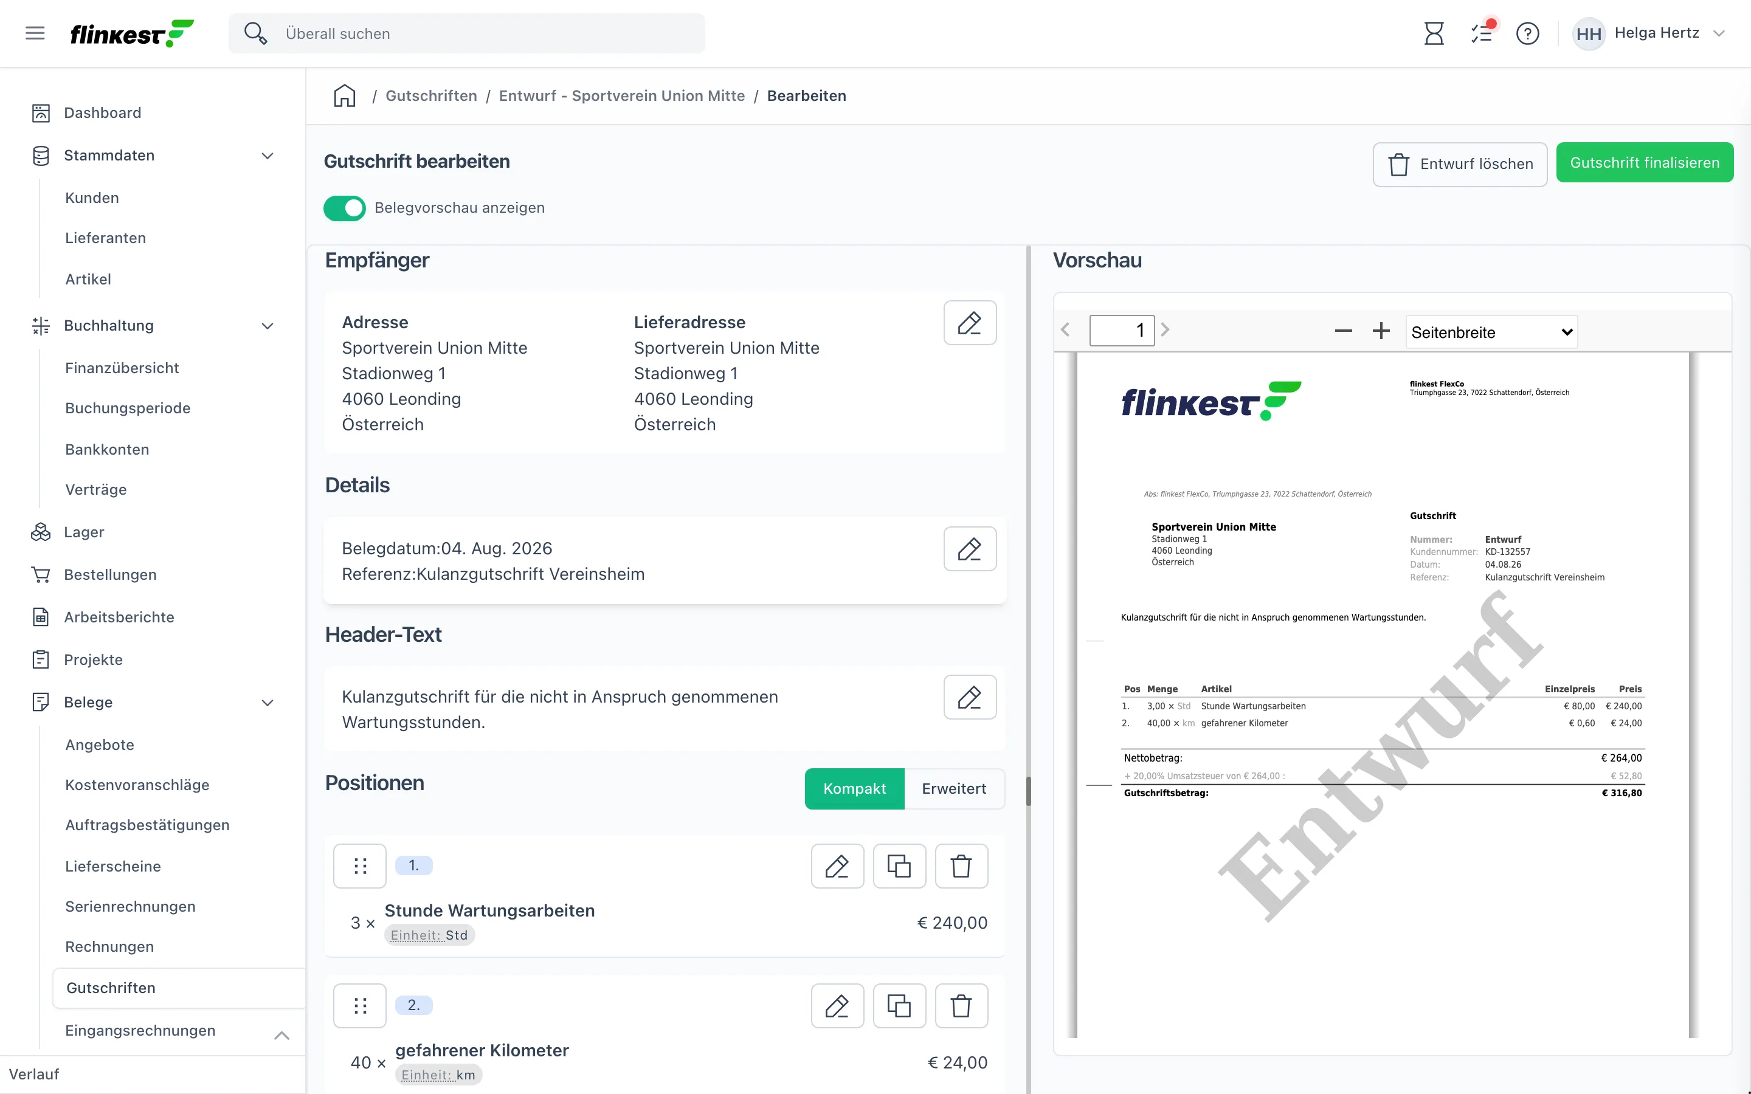
Task: Click Gutschrift finalisieren button
Action: point(1645,163)
